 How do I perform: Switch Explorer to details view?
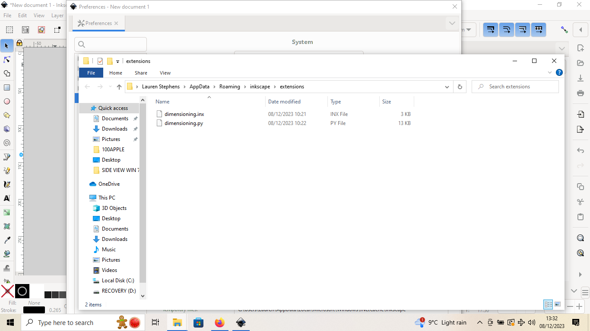pos(549,304)
